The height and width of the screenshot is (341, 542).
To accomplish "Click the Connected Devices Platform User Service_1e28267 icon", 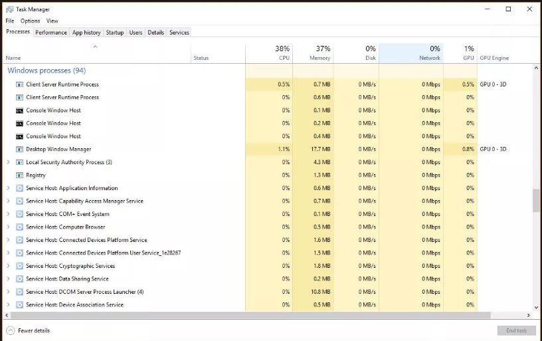I will pos(20,253).
